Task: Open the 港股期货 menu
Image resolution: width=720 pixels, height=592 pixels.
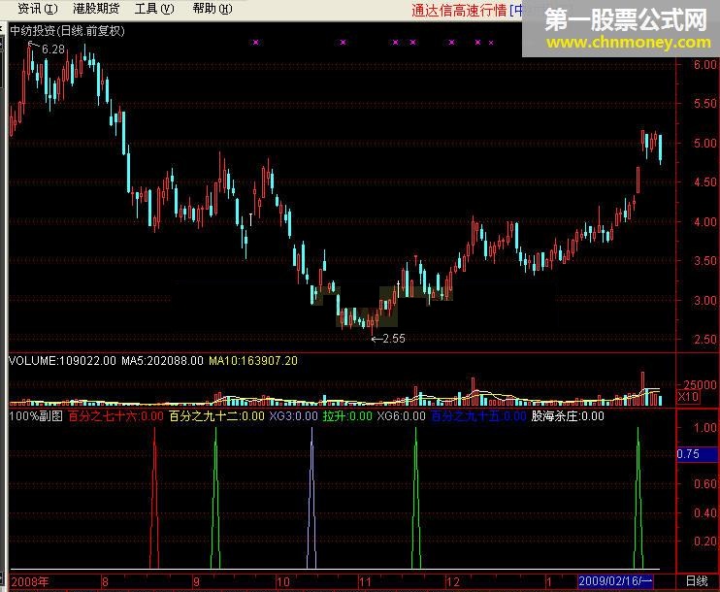Action: click(x=96, y=9)
